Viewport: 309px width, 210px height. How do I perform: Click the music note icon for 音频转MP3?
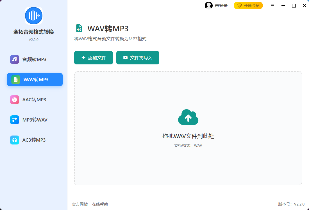click(x=15, y=59)
